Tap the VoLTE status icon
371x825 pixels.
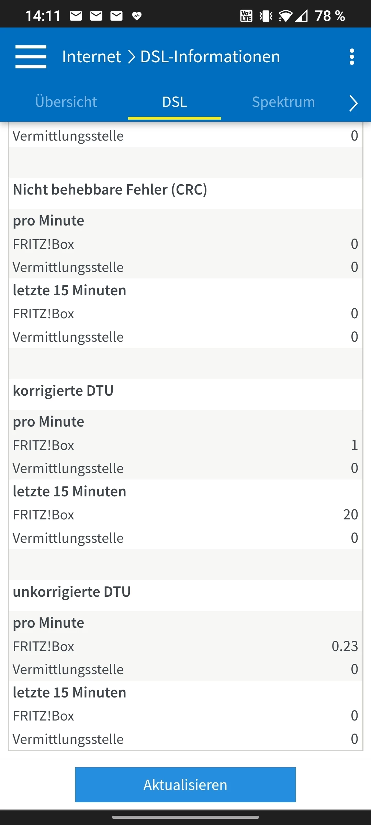tap(246, 16)
